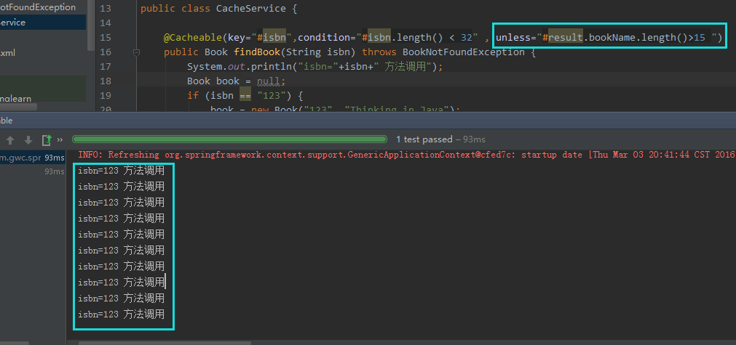Select the BookNotFoundException file in project tree
This screenshot has width=736, height=345.
(x=38, y=7)
